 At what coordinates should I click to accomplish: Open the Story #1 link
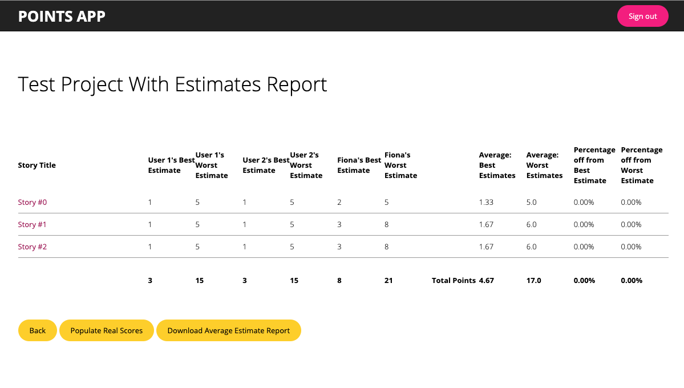point(33,224)
